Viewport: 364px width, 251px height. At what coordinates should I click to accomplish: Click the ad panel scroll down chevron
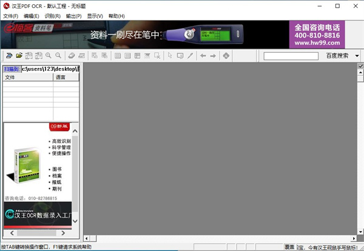point(75,221)
